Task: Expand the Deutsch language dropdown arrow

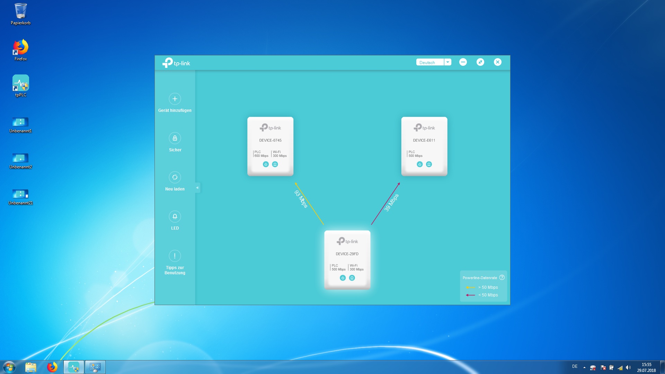Action: click(447, 62)
